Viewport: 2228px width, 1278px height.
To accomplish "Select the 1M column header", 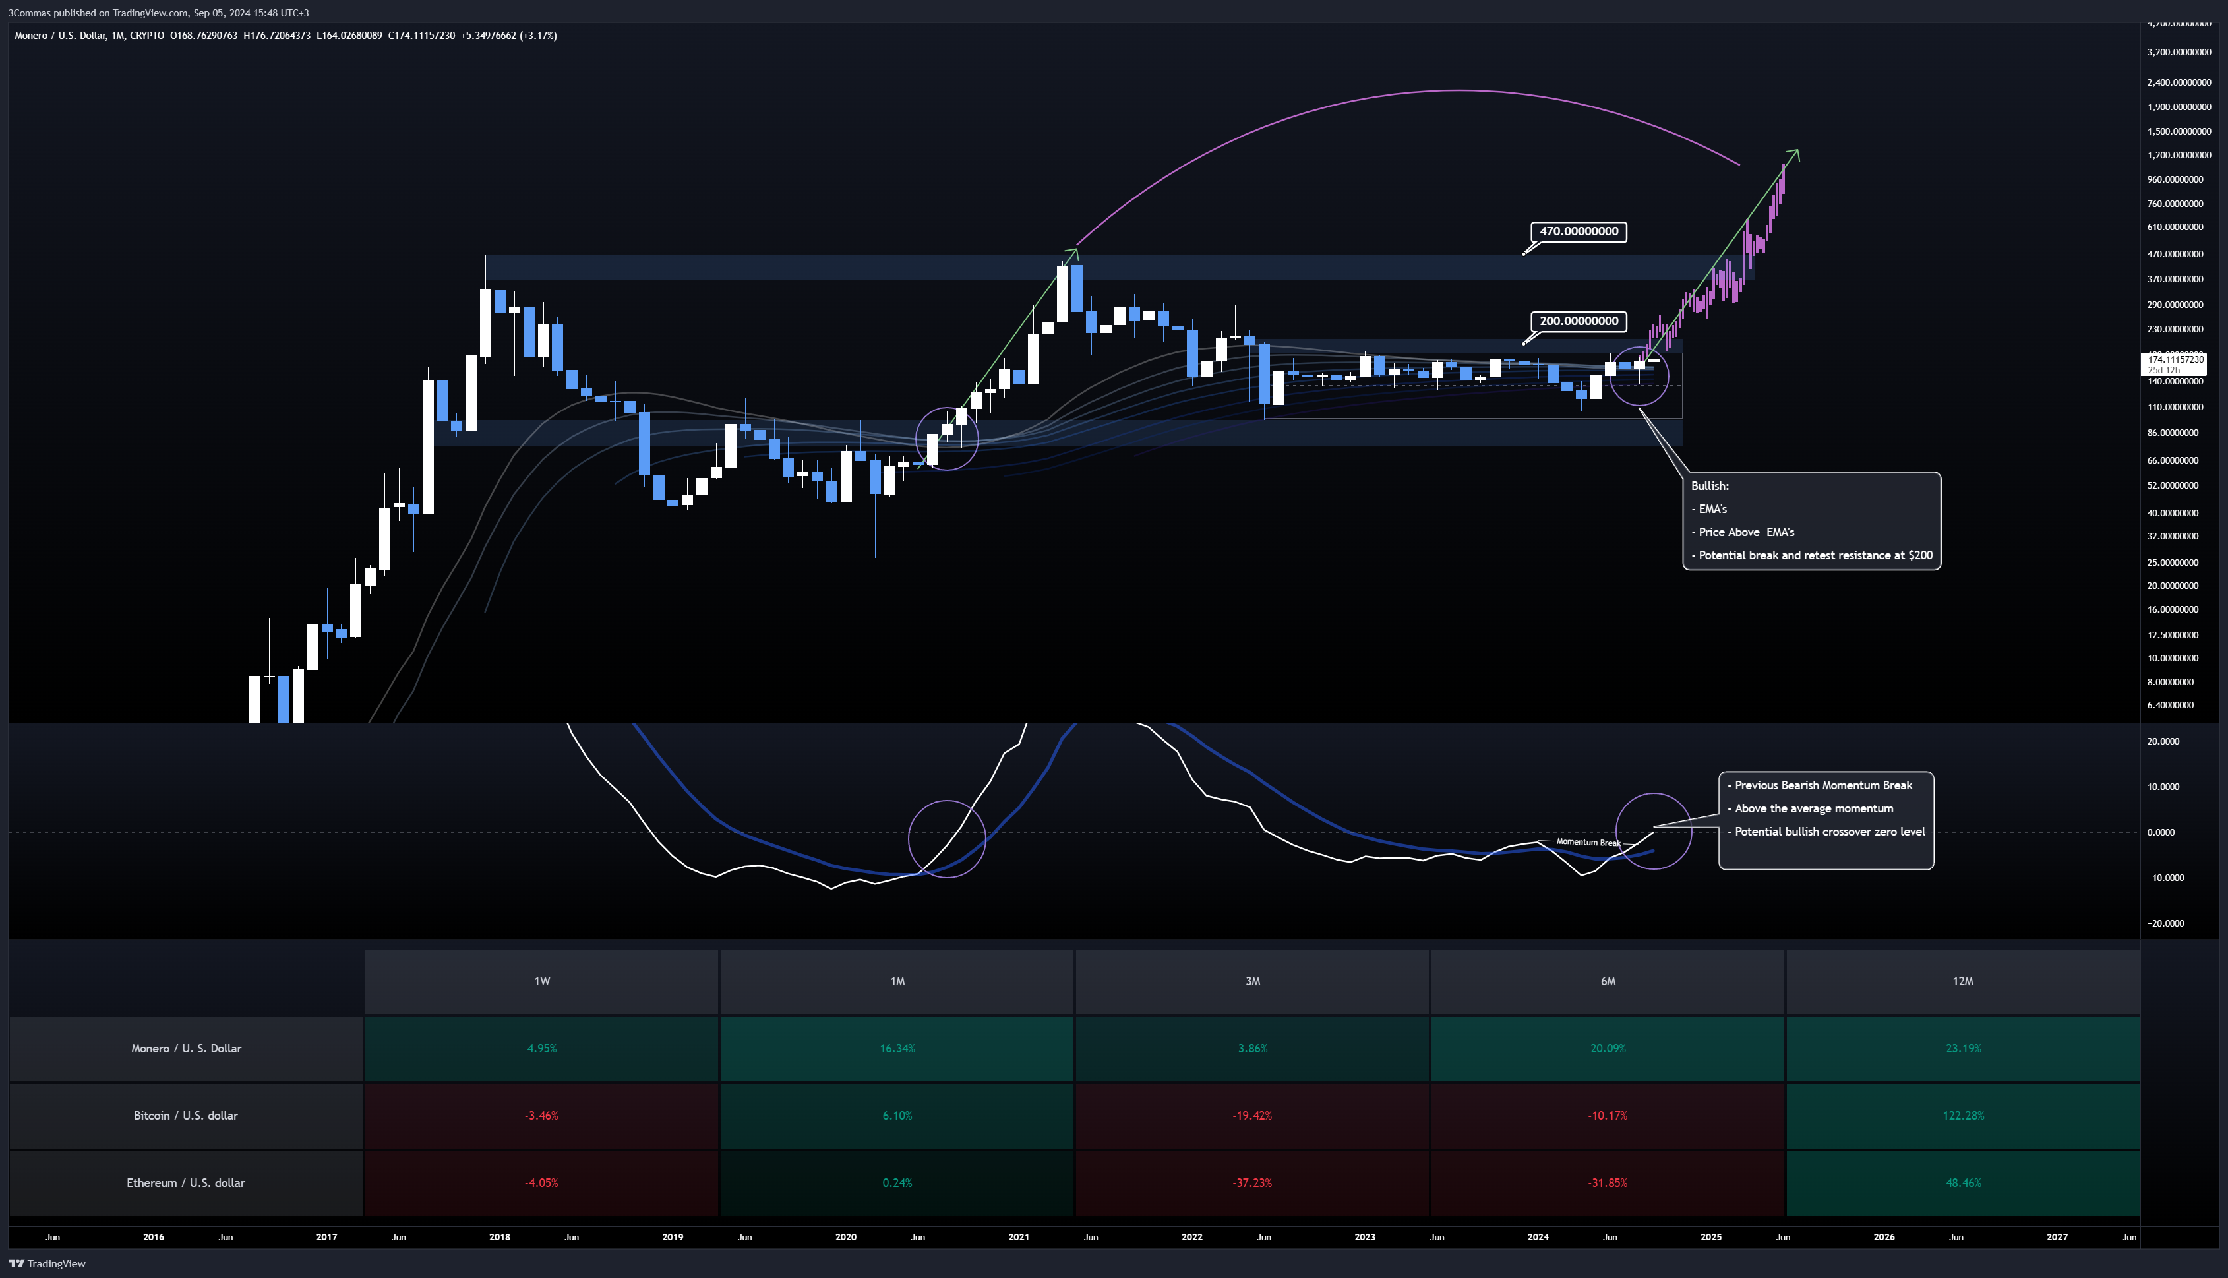I will point(897,981).
